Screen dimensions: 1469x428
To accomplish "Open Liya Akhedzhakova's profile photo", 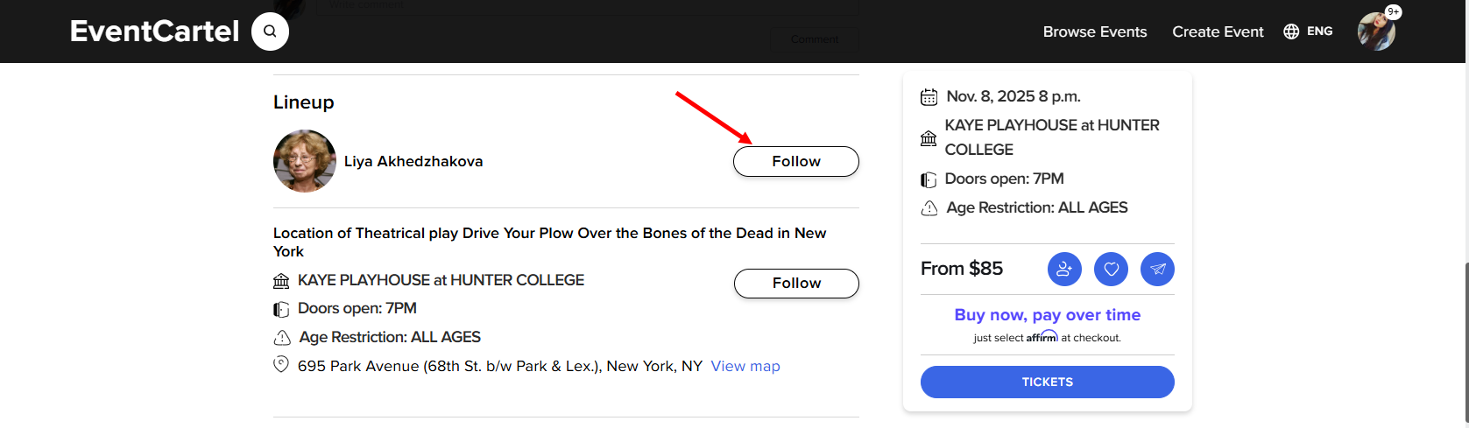I will tap(305, 161).
